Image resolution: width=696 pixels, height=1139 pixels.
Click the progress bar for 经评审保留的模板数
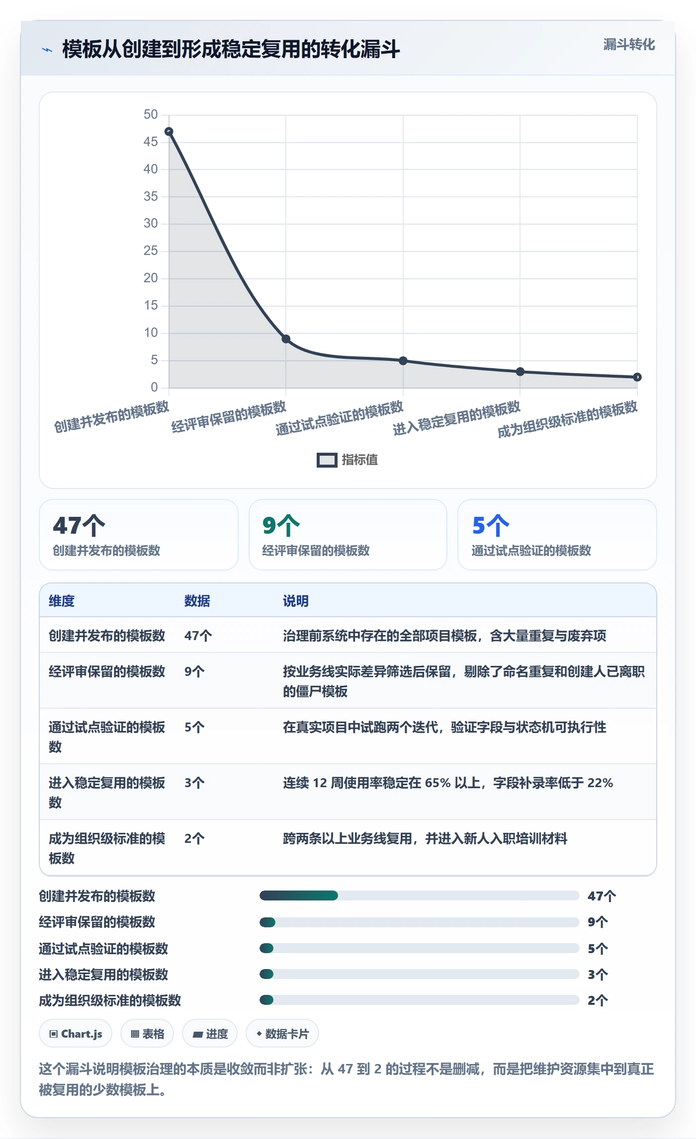(x=419, y=922)
